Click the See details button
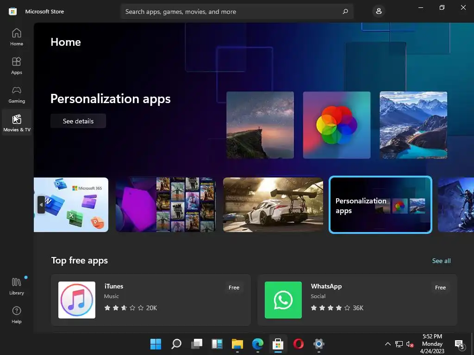The height and width of the screenshot is (355, 474). [x=78, y=121]
